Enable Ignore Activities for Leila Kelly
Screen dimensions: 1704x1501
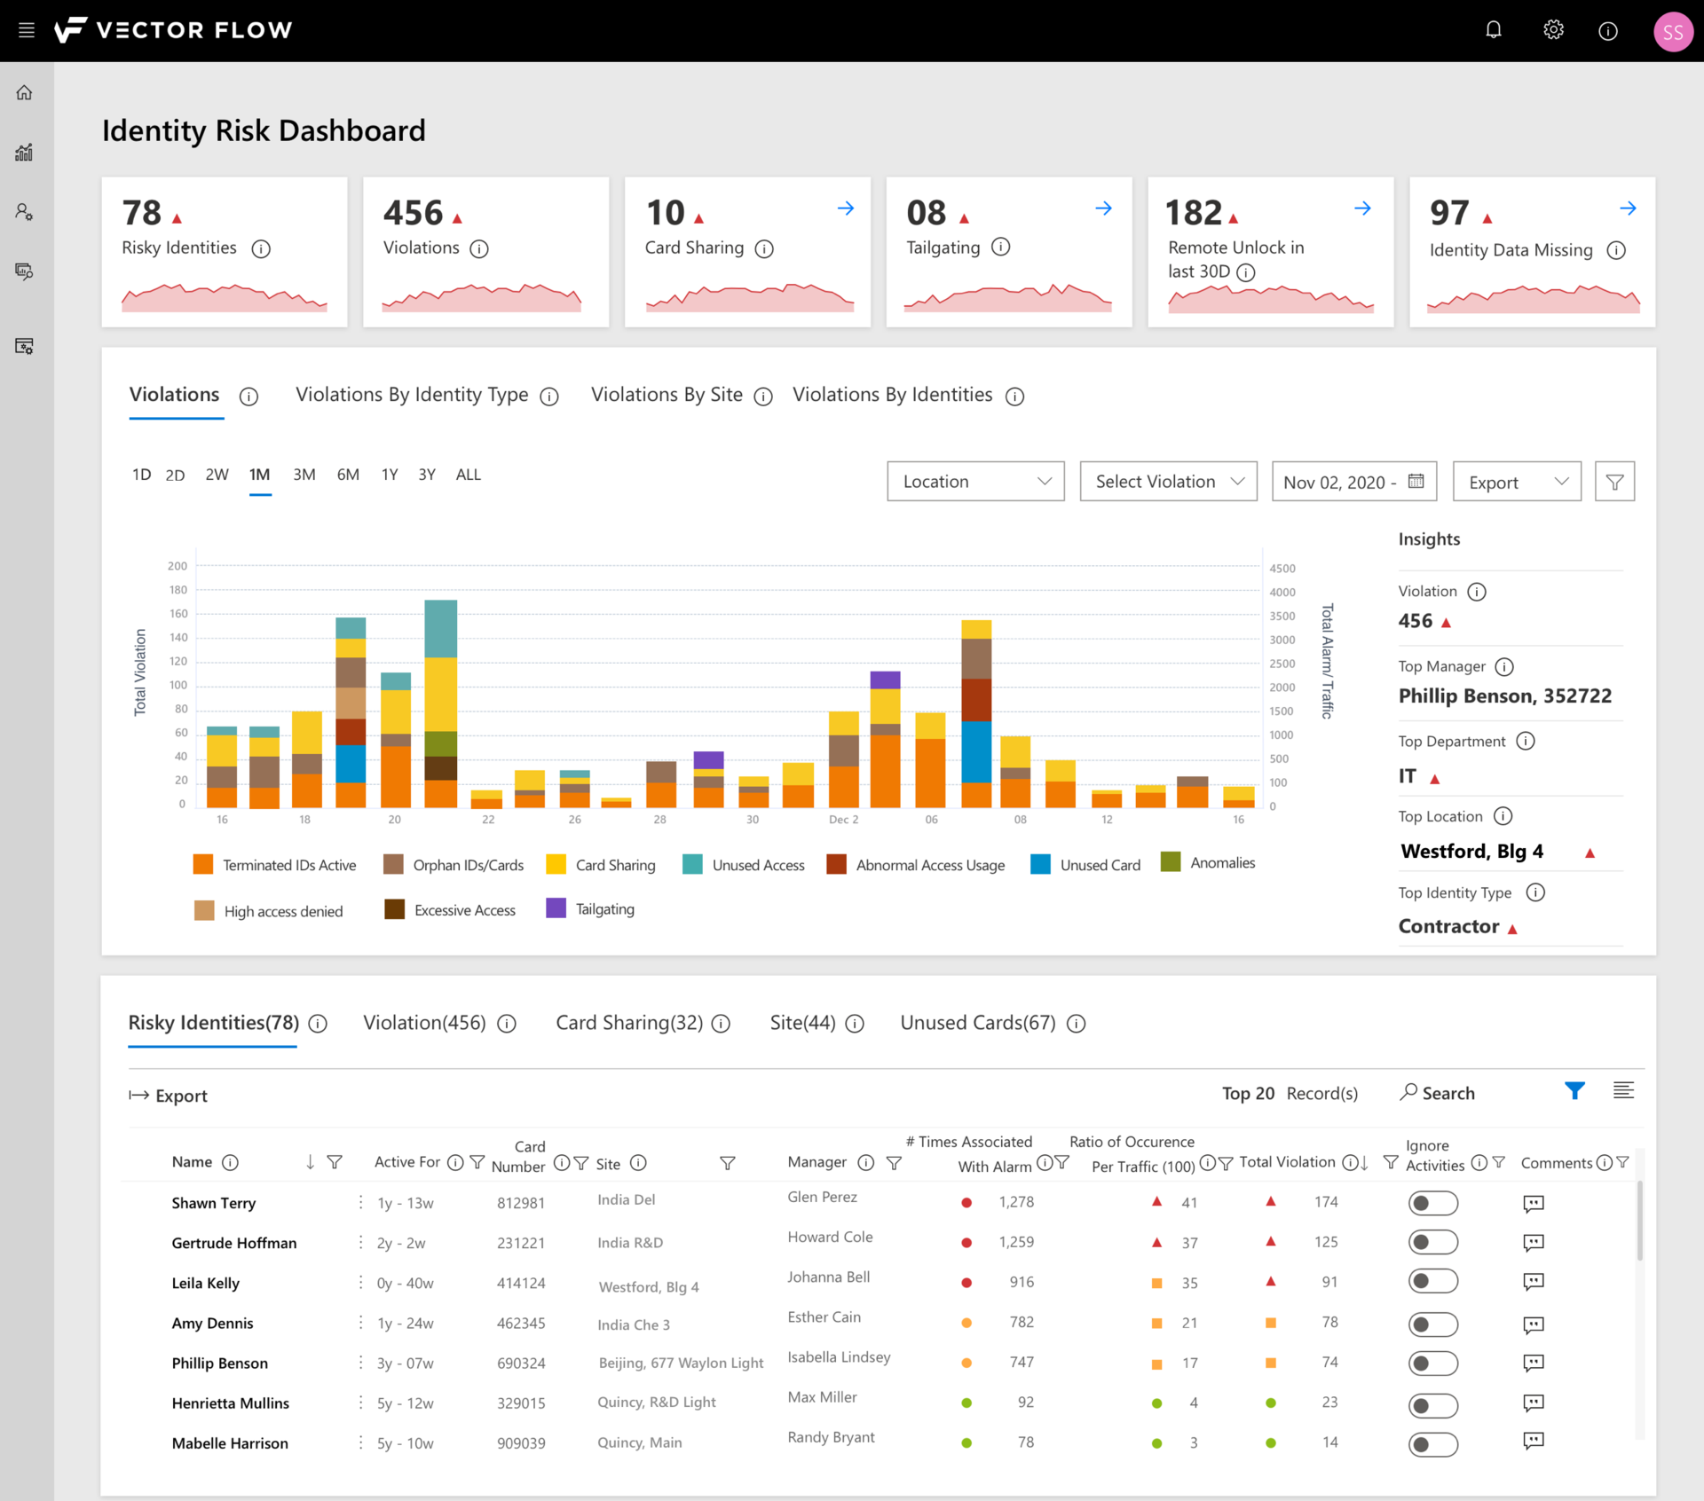point(1432,1282)
